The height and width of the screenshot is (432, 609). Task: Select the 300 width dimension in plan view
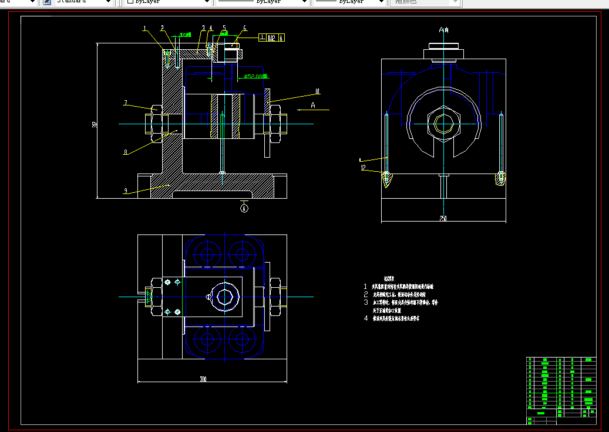point(203,379)
